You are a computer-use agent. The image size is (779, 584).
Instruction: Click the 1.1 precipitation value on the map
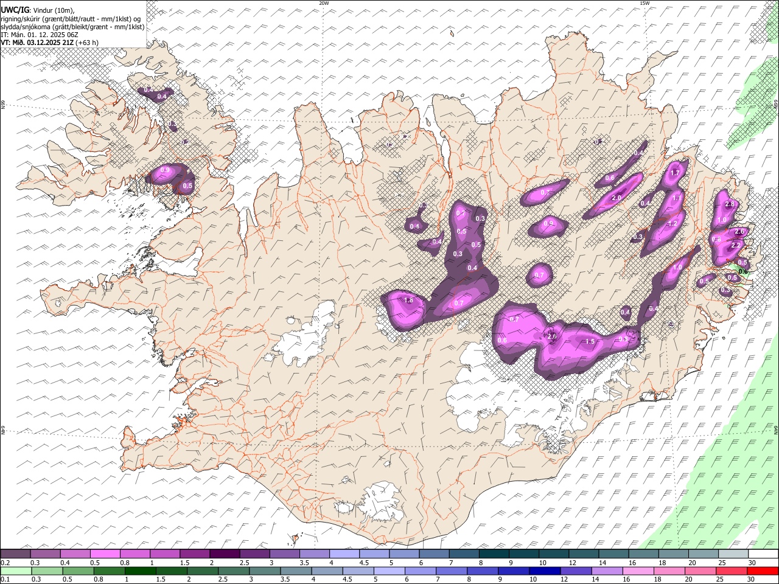pos(676,198)
